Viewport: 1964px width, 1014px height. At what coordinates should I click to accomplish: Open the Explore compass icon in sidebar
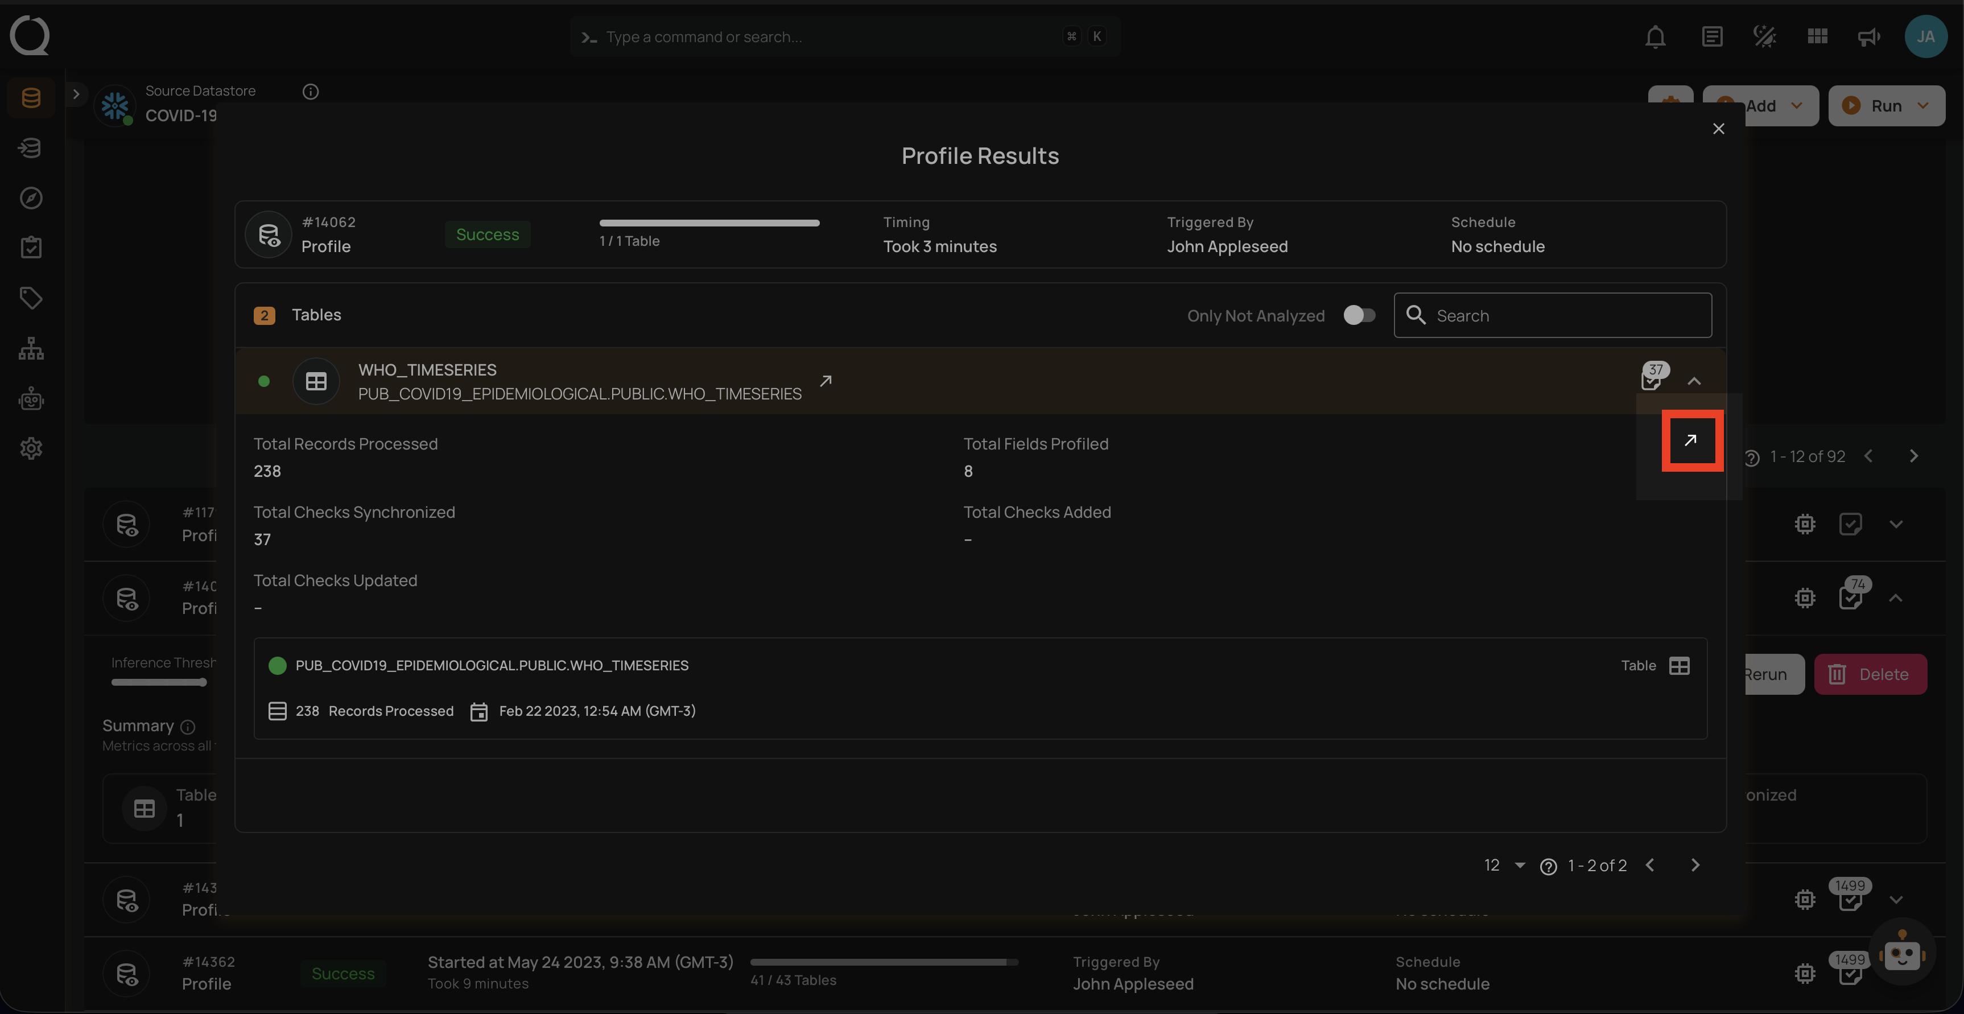(x=31, y=197)
